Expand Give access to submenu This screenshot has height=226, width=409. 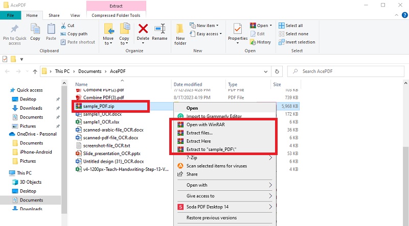(225, 196)
